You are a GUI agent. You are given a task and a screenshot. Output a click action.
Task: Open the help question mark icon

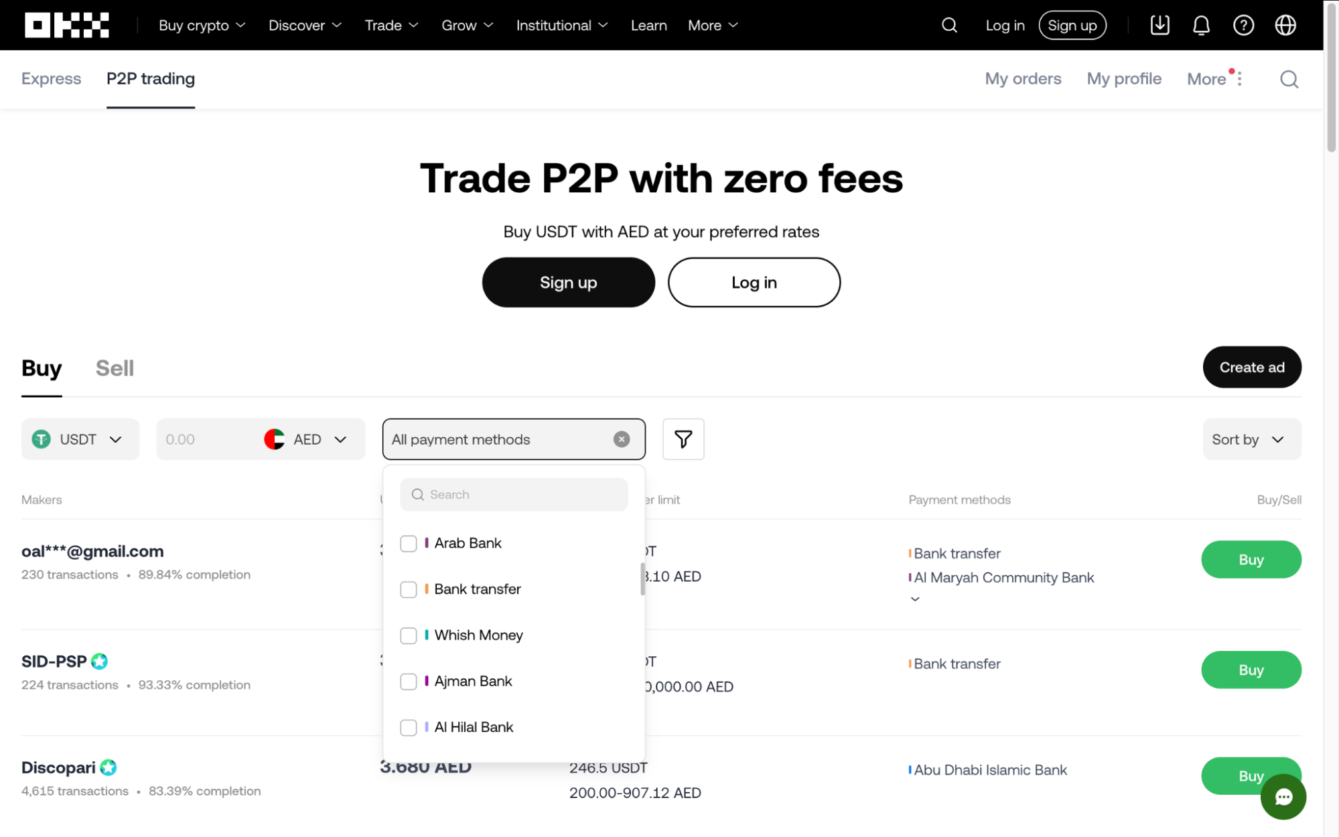(1243, 25)
